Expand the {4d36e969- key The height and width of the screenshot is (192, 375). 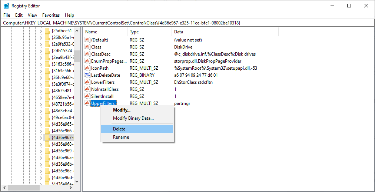pos(41,150)
